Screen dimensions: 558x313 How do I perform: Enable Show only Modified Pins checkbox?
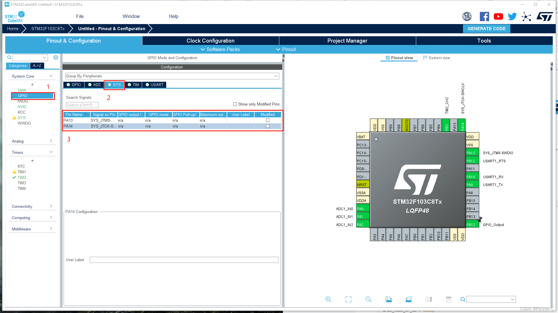pyautogui.click(x=235, y=104)
